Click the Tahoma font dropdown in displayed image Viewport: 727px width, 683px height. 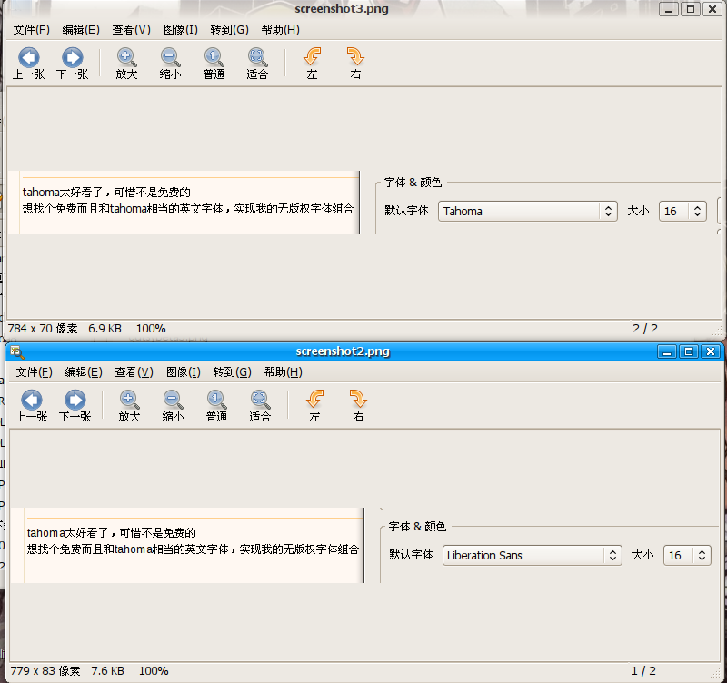528,212
